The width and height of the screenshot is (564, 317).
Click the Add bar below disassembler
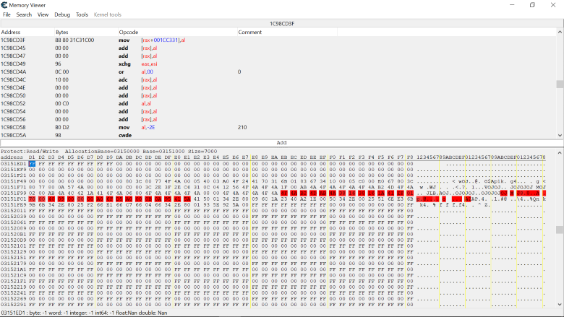pyautogui.click(x=282, y=143)
